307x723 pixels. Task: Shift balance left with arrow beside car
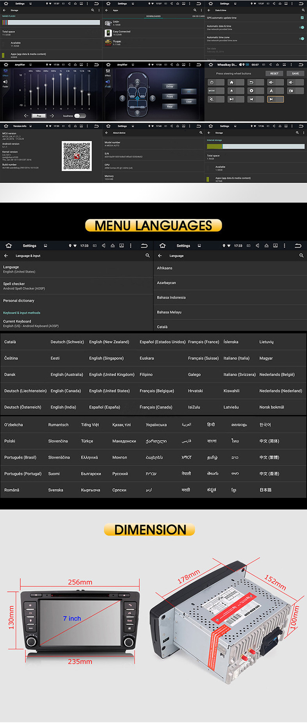coord(122,98)
